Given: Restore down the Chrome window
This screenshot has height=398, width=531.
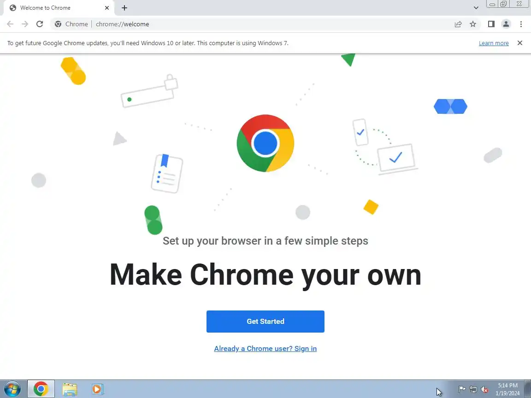Looking at the screenshot, I should pos(503,4).
